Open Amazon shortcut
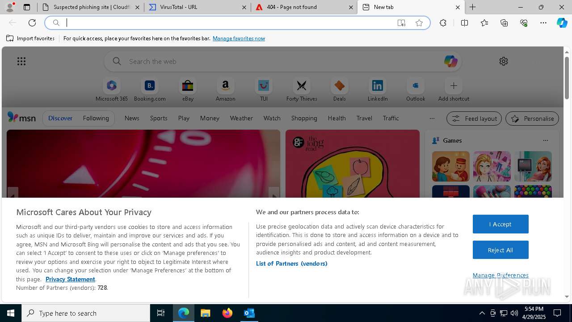This screenshot has width=572, height=322. coord(225,90)
